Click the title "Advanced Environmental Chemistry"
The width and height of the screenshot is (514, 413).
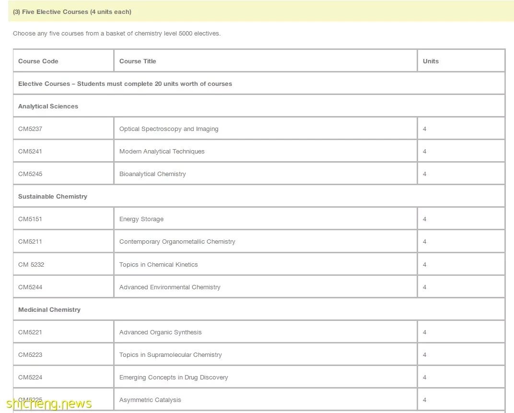[x=170, y=287]
